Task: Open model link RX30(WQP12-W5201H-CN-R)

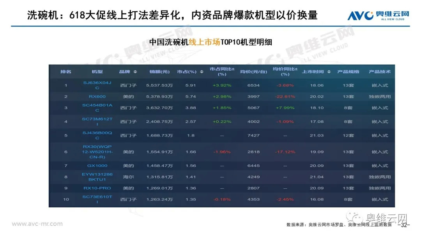Action: (97, 152)
